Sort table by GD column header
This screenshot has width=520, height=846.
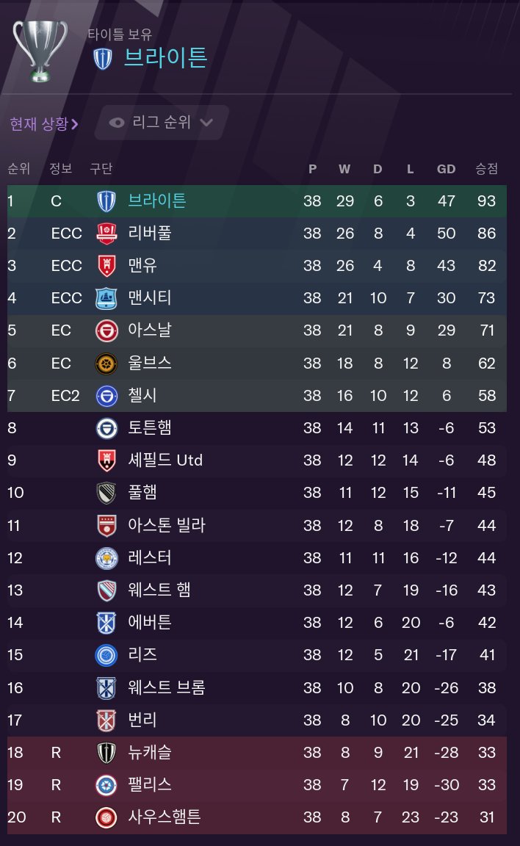(x=446, y=169)
